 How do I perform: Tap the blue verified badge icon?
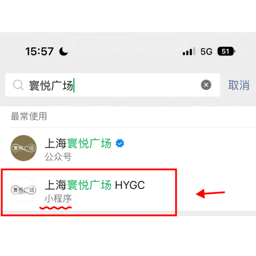tap(120, 143)
